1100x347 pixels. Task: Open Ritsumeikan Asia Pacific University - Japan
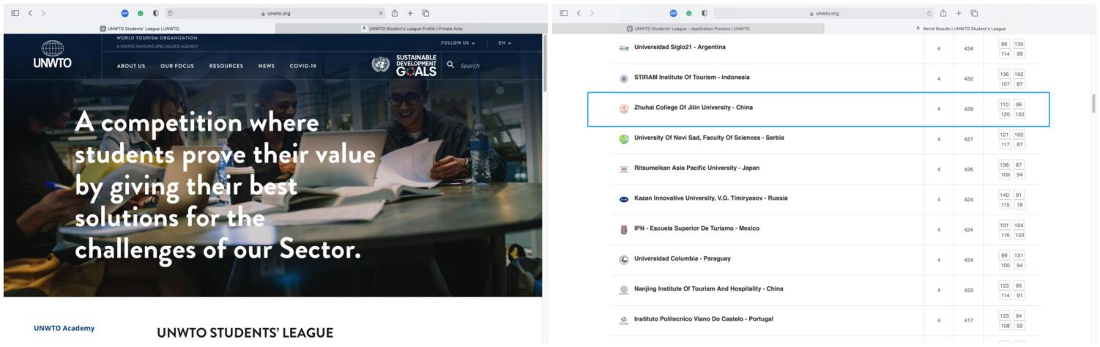pyautogui.click(x=696, y=168)
